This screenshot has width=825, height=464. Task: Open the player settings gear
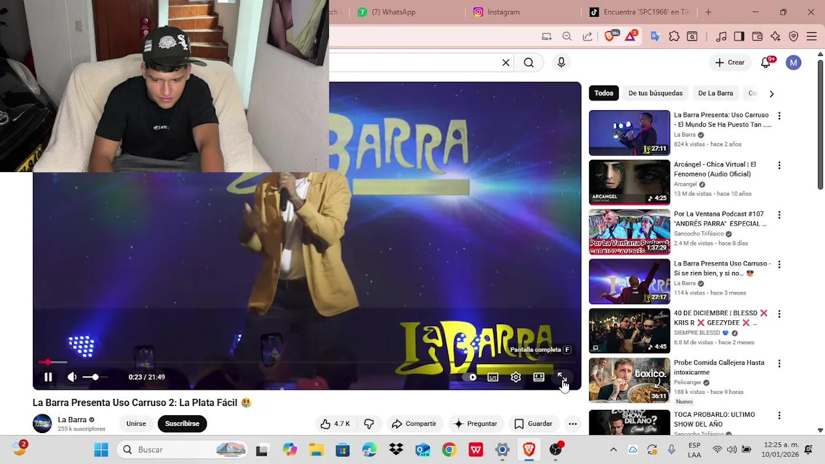point(516,378)
